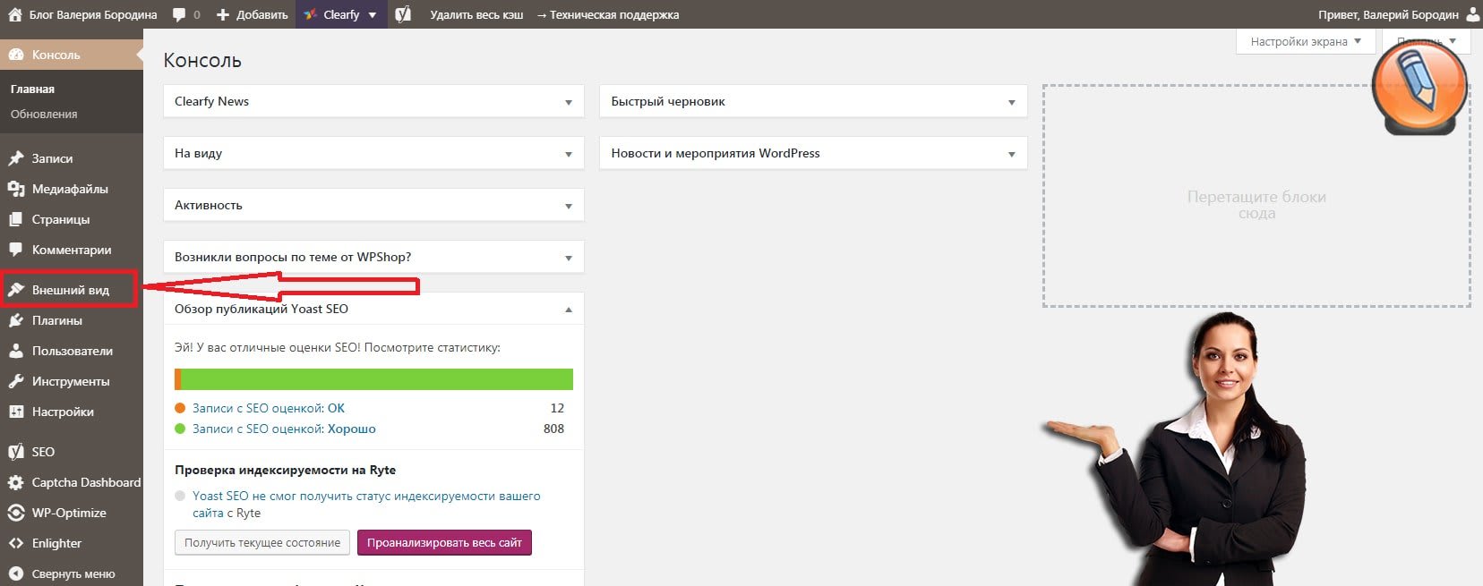This screenshot has width=1483, height=586.
Task: Click Удалить весь кэш in admin bar
Action: pyautogui.click(x=476, y=15)
